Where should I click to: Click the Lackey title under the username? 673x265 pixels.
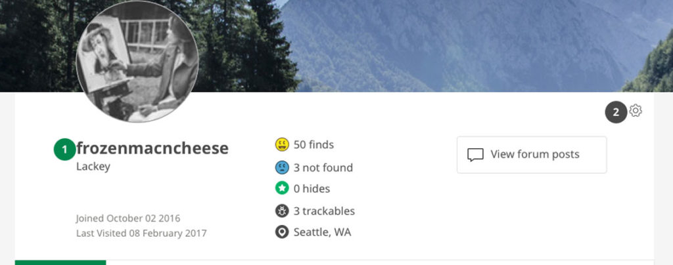pyautogui.click(x=93, y=167)
